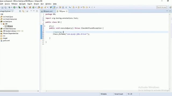Click the Next Annotation icon

(x=74, y=7)
